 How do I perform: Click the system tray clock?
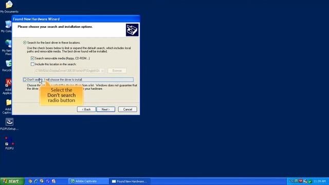click(320, 181)
